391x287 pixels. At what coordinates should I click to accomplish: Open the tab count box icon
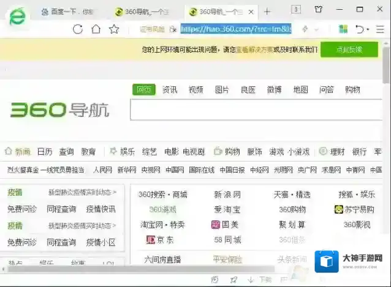point(296,10)
